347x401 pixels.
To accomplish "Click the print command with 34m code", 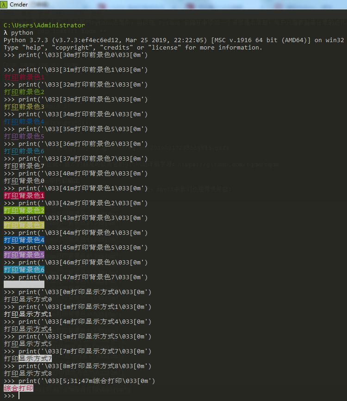I will [75, 114].
